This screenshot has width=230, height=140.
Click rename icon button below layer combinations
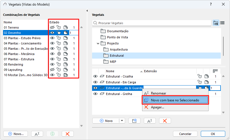(x=37, y=134)
